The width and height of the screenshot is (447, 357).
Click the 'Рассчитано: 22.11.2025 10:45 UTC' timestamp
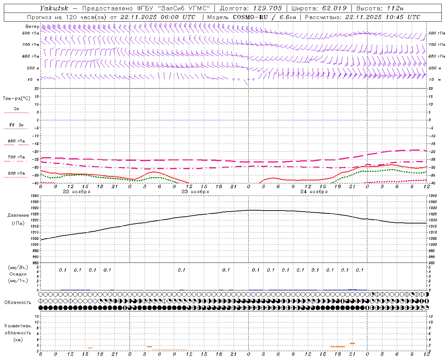362,17
